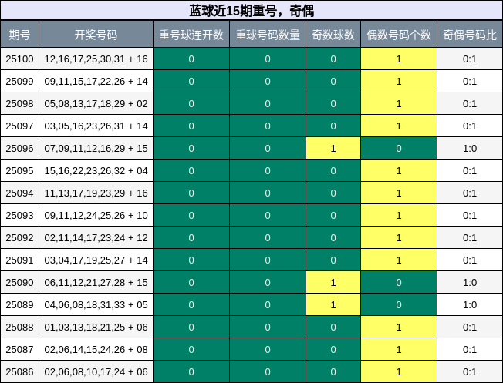Click 奇偶号码比 value in row 25090
The height and width of the screenshot is (383, 503).
[x=470, y=282]
